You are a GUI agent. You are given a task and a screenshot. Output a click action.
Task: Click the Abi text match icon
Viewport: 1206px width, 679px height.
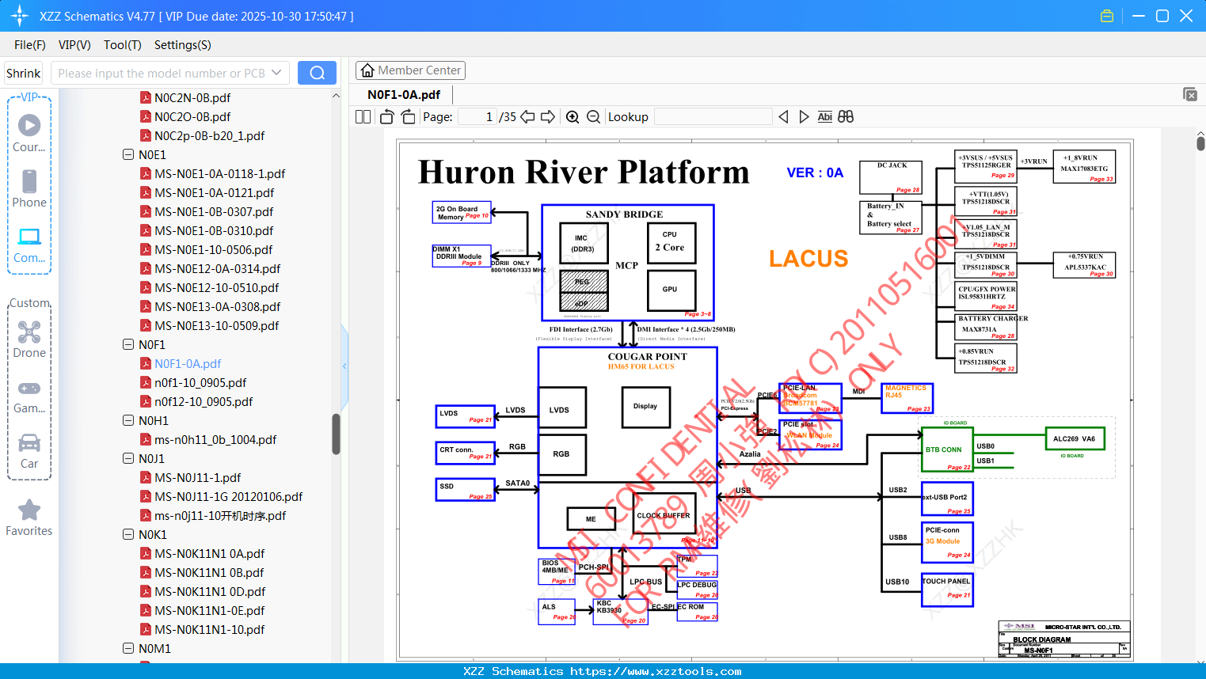825,117
